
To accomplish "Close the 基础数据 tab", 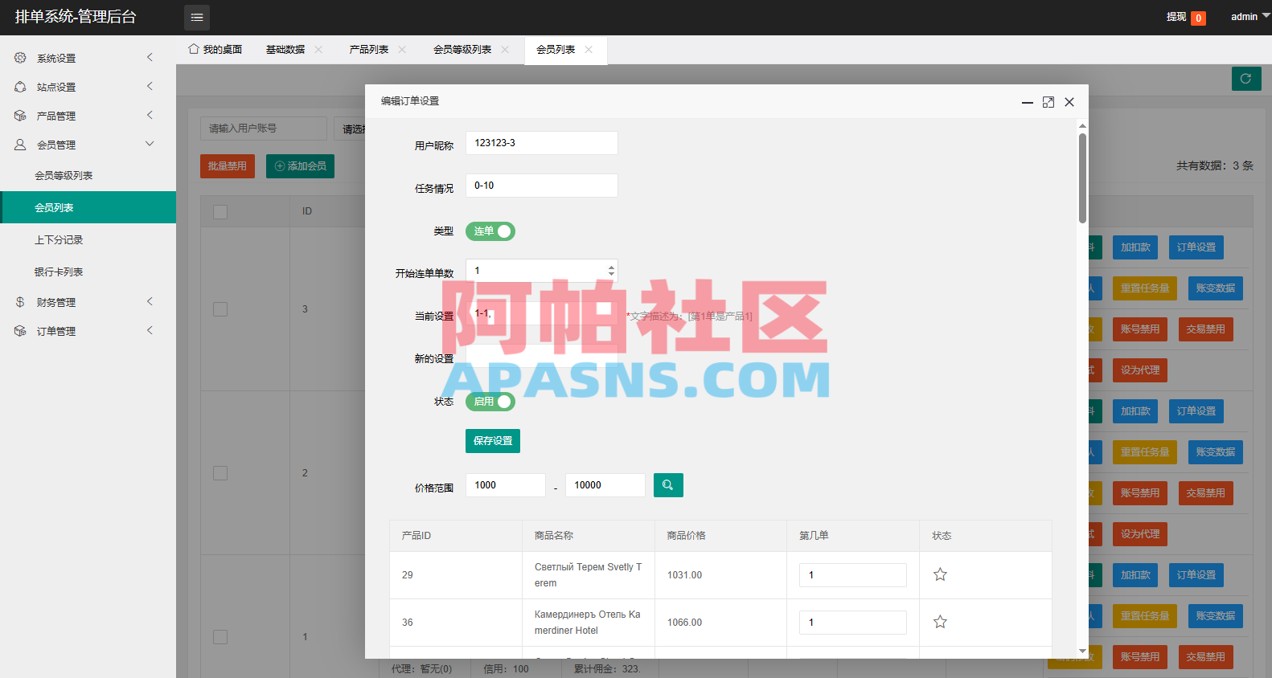I will (318, 50).
